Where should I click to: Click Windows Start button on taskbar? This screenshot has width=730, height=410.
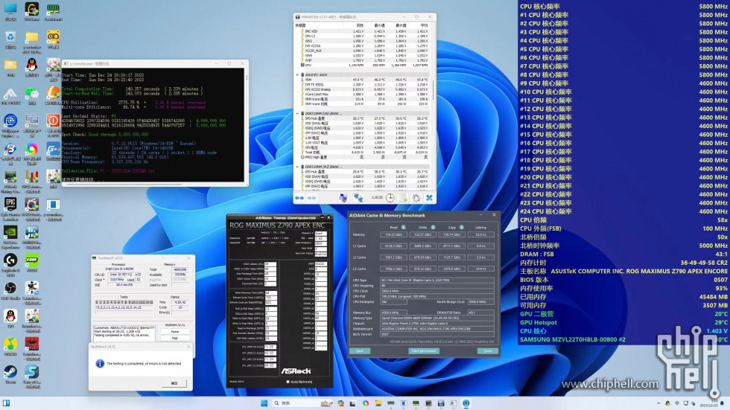pos(264,403)
